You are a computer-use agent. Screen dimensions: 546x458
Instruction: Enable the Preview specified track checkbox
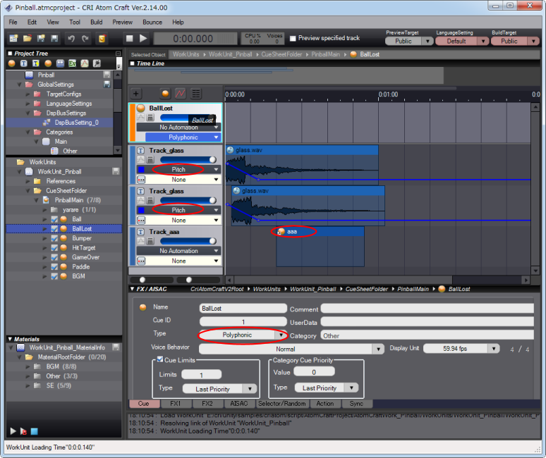tap(293, 38)
